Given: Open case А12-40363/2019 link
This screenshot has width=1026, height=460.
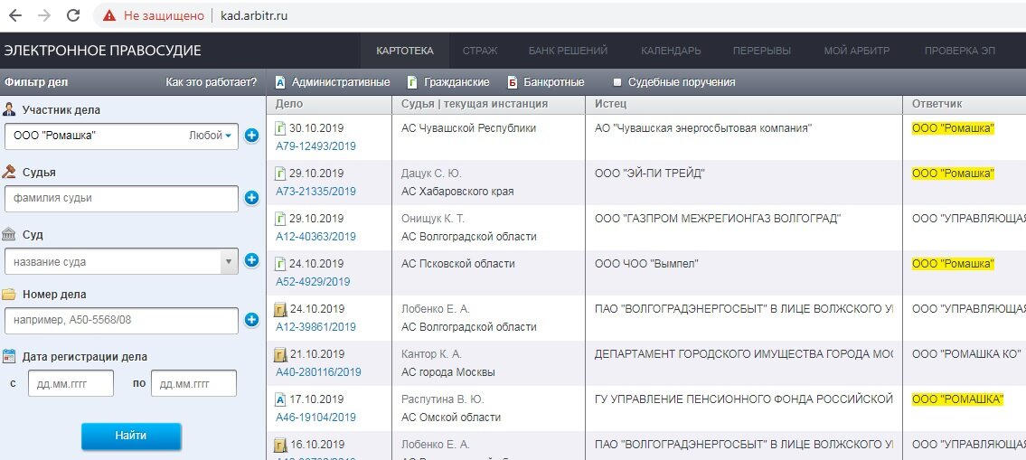Looking at the screenshot, I should (315, 236).
